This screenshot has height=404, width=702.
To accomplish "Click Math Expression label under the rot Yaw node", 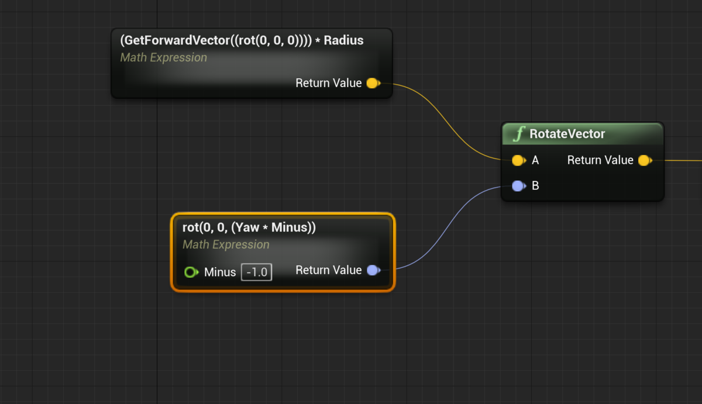I will pos(226,244).
